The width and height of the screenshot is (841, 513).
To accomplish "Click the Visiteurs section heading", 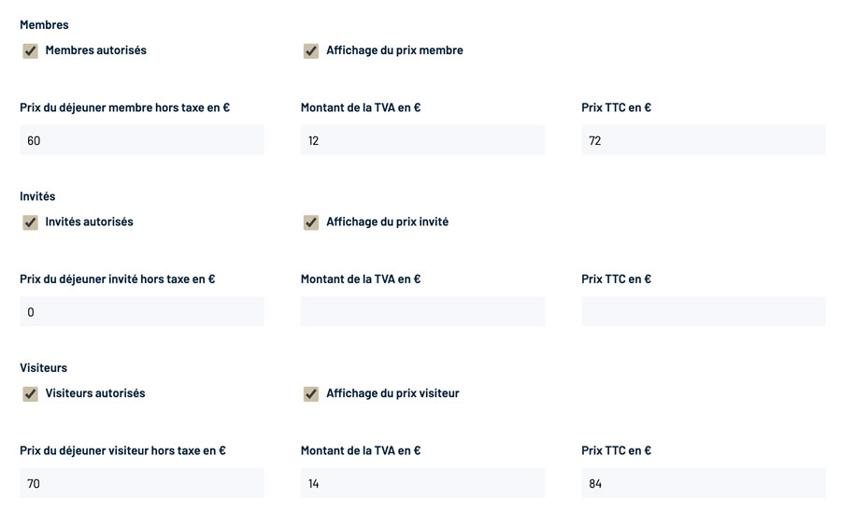I will tap(43, 367).
